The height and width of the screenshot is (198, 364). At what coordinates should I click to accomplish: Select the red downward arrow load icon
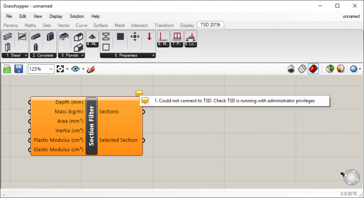pyautogui.click(x=149, y=37)
